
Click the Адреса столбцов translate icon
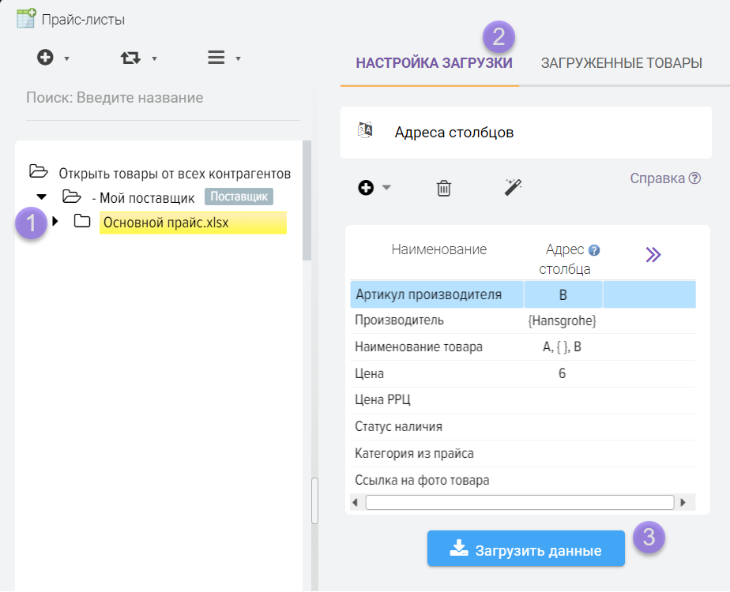pyautogui.click(x=365, y=131)
